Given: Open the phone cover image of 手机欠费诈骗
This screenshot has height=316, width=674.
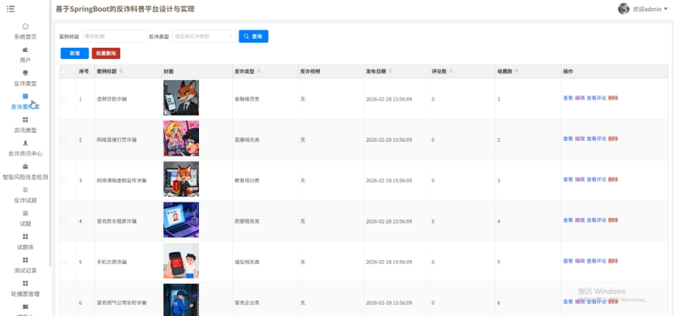Looking at the screenshot, I should (x=181, y=261).
